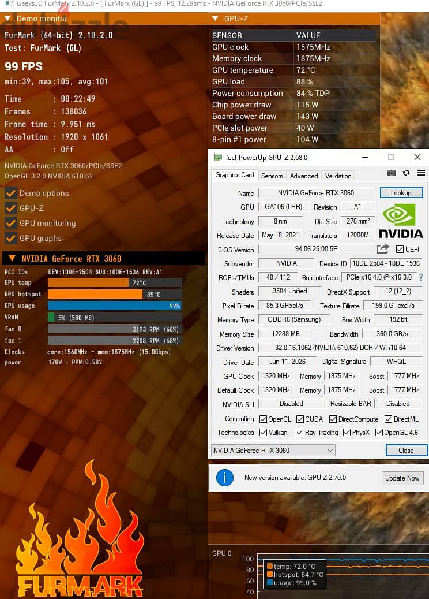The width and height of the screenshot is (429, 599).
Task: Click the Memory Size 12288 MB field
Action: (285, 333)
